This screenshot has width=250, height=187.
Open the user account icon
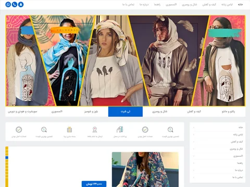[x=21, y=4]
